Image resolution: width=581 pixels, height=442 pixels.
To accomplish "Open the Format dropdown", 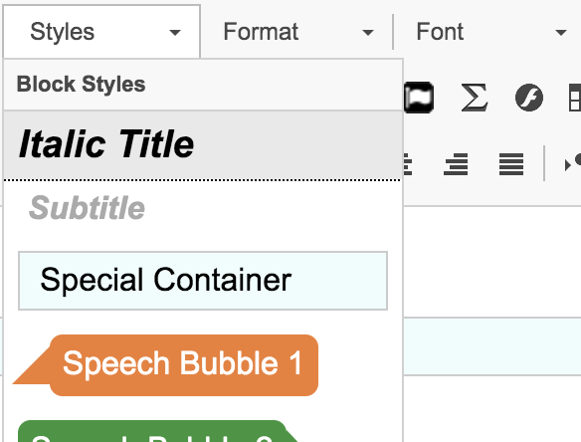I will tap(297, 32).
